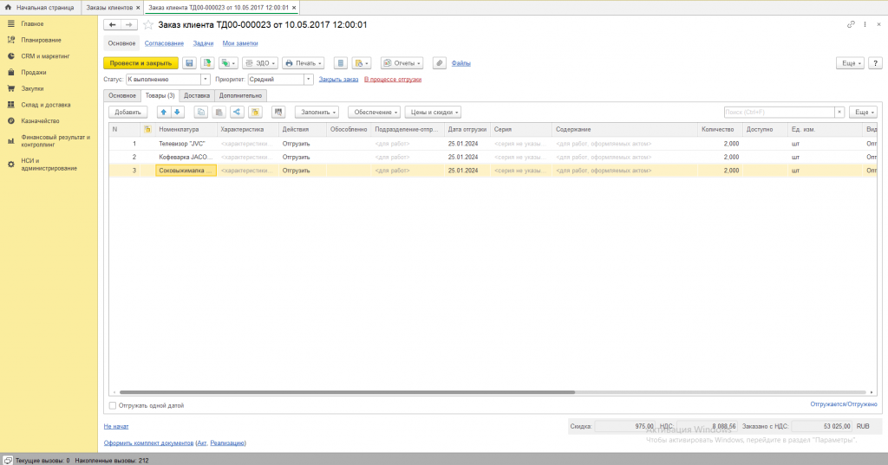Open Главное section in sidebar
Viewport: 888px width, 465px height.
click(x=32, y=23)
